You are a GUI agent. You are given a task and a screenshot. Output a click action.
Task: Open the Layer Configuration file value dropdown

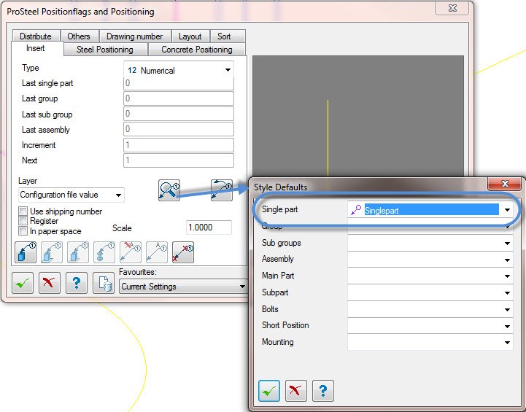[71, 195]
